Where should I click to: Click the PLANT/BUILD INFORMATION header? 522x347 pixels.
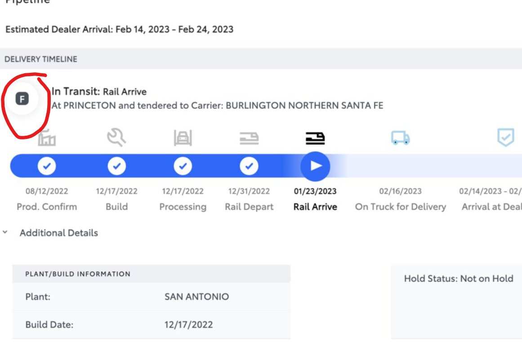[78, 274]
